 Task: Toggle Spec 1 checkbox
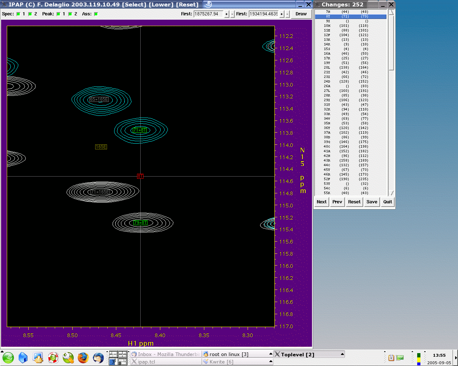(18, 14)
